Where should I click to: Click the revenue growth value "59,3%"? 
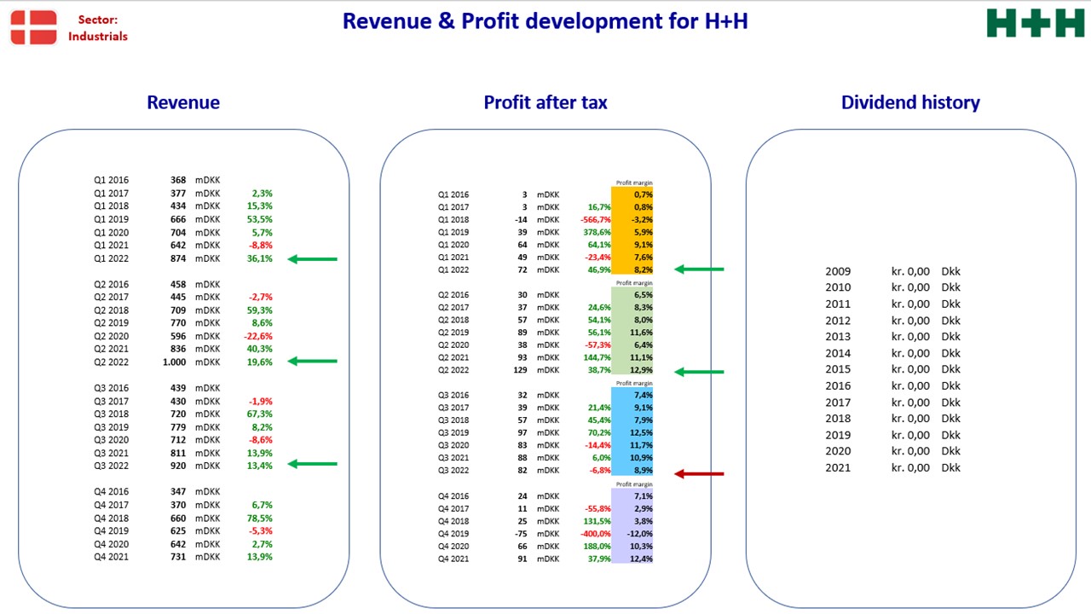point(259,310)
